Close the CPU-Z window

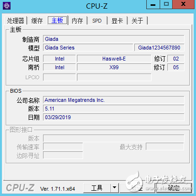tap(184, 4)
